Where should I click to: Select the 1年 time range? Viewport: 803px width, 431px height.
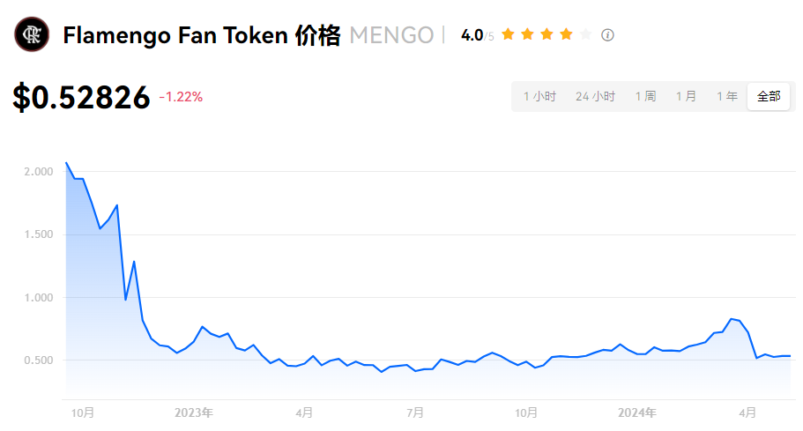click(726, 96)
